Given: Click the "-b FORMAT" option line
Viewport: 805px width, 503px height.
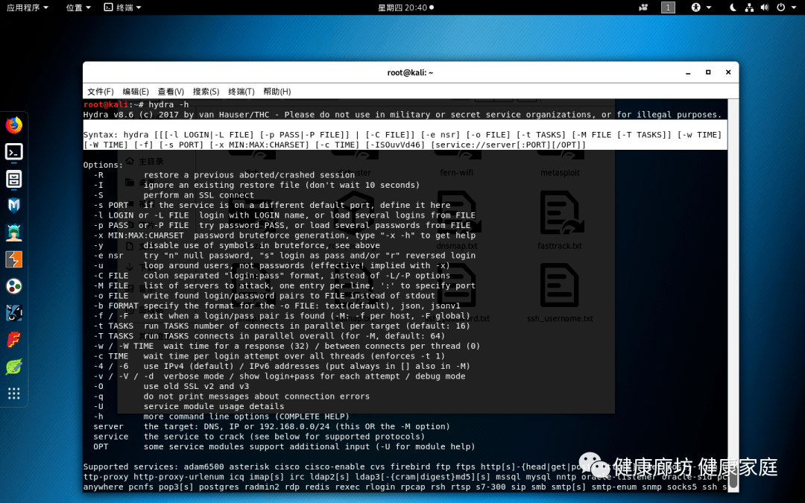Looking at the screenshot, I should point(277,306).
